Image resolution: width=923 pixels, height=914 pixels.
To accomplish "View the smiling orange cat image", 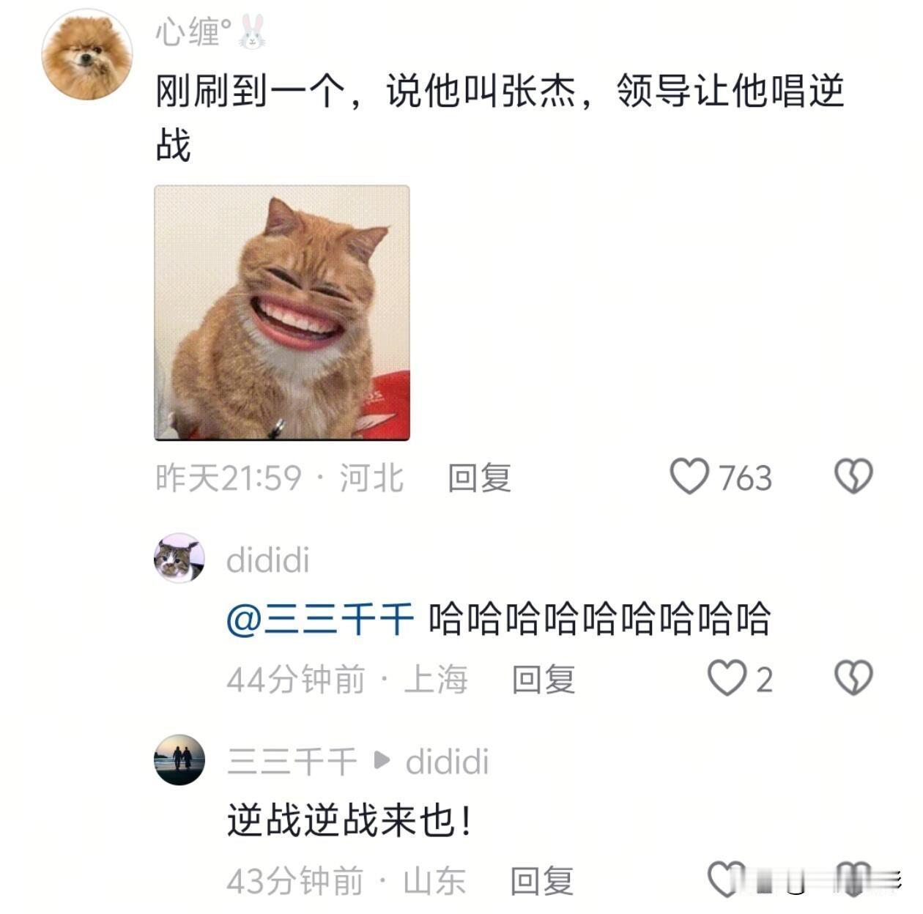I will click(282, 313).
